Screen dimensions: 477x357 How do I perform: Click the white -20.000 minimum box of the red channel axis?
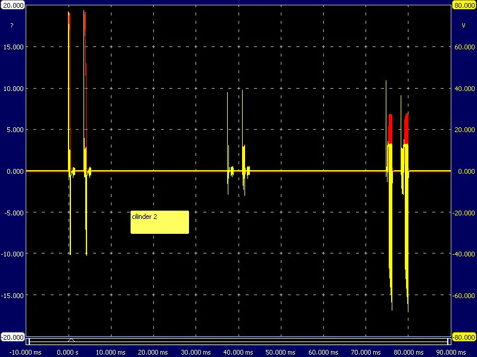[13, 337]
